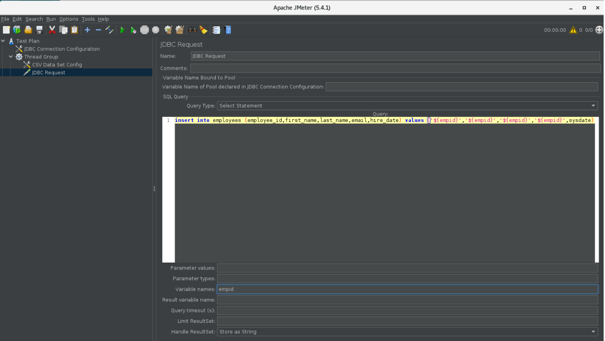Click the Open file folder icon
Viewport: 605px width, 341px height.
coord(28,30)
